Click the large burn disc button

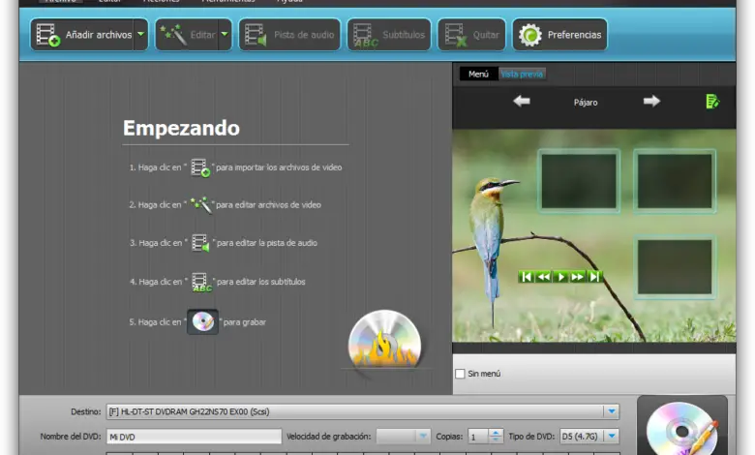(682, 426)
